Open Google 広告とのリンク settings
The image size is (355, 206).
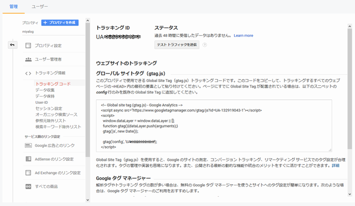point(54,145)
